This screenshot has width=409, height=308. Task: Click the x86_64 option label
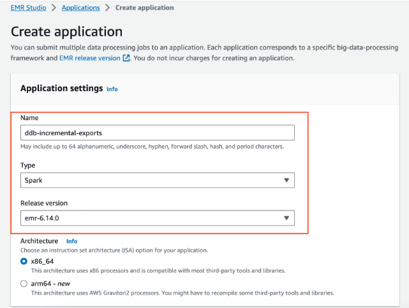click(x=42, y=261)
